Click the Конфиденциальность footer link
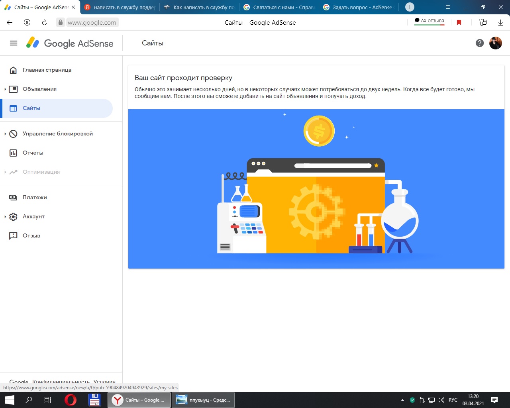Viewport: 510px width, 408px height. point(61,382)
